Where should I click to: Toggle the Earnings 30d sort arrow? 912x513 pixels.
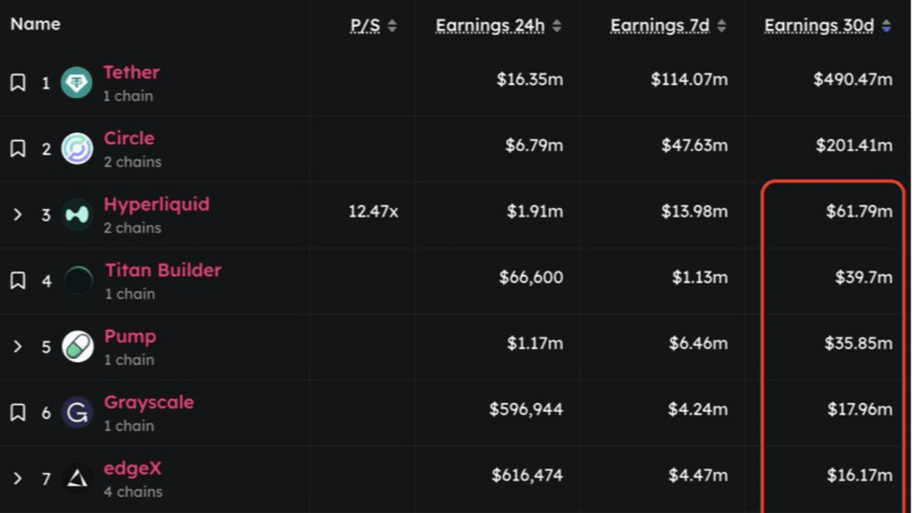[x=886, y=27]
